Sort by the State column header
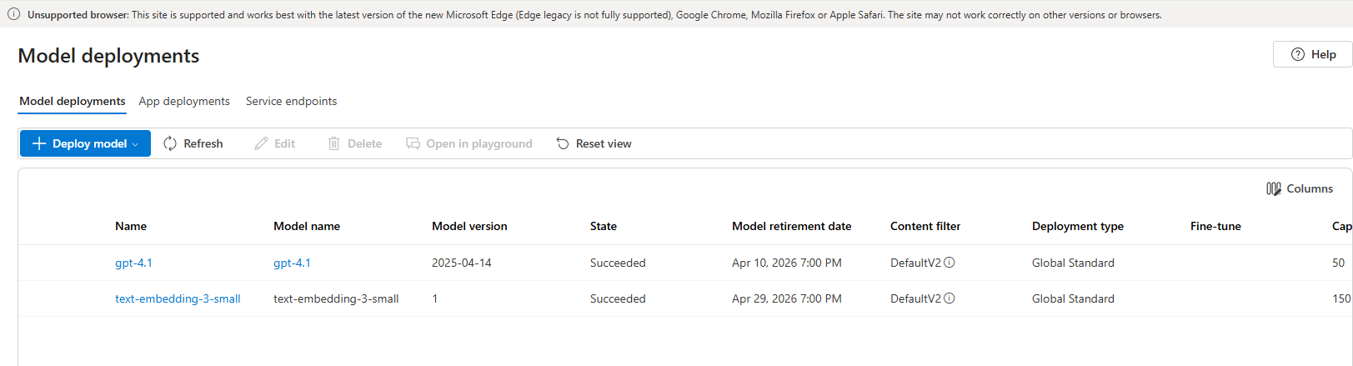Image resolution: width=1353 pixels, height=366 pixels. point(604,226)
